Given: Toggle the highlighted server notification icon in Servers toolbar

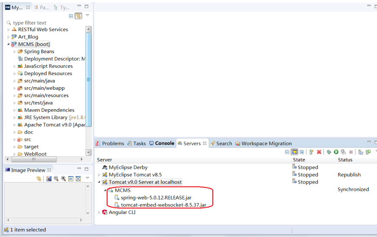Looking at the screenshot, I should 294,152.
